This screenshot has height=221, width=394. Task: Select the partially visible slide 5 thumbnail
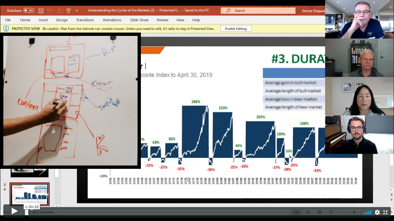tap(30, 173)
